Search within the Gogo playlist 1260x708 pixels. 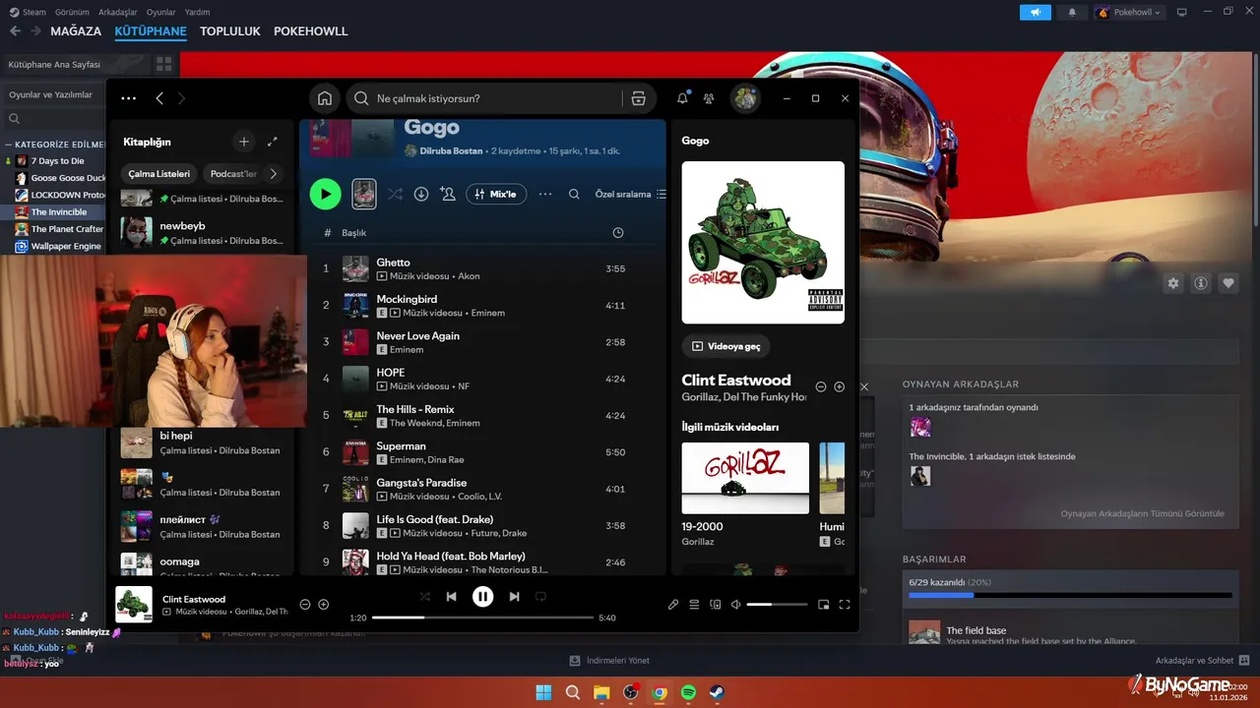574,194
